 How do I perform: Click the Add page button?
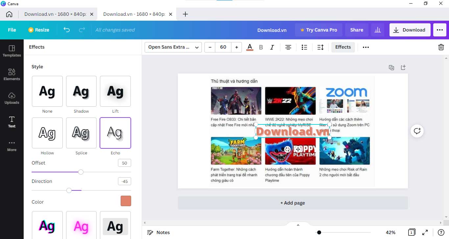[x=293, y=203]
